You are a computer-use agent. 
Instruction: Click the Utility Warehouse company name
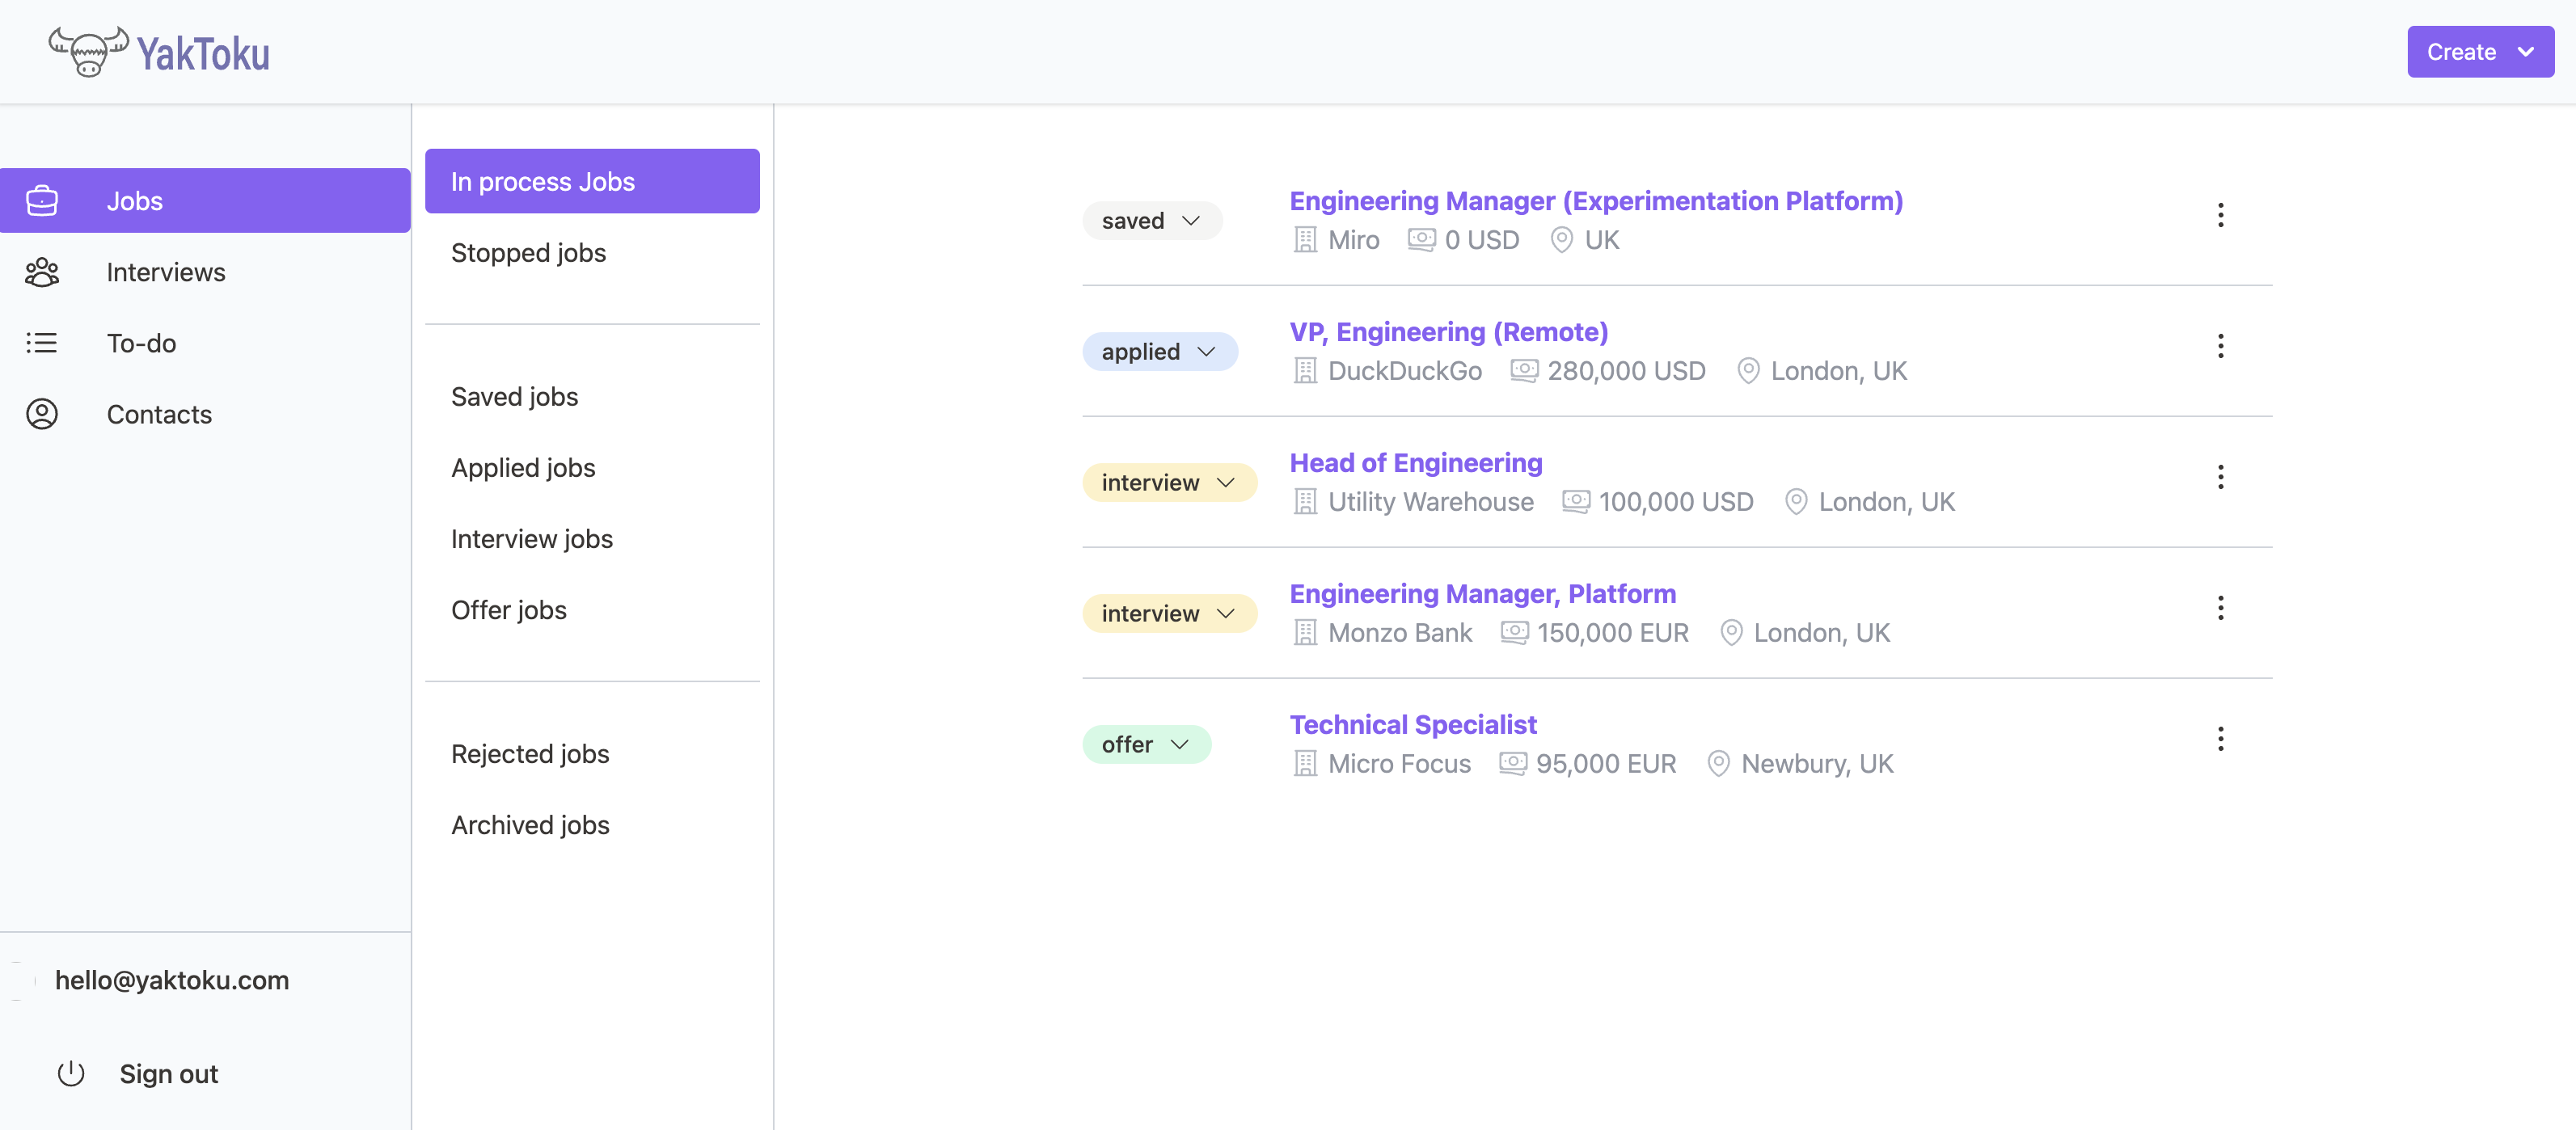[1431, 502]
